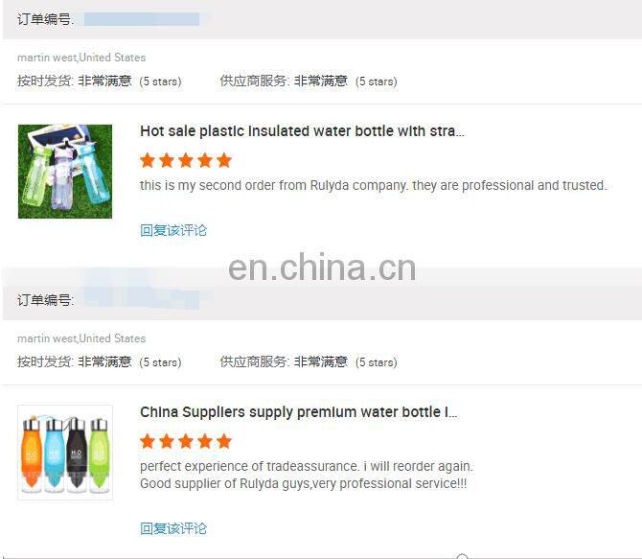Click the first star of the insulated bottle rating

[x=148, y=160]
